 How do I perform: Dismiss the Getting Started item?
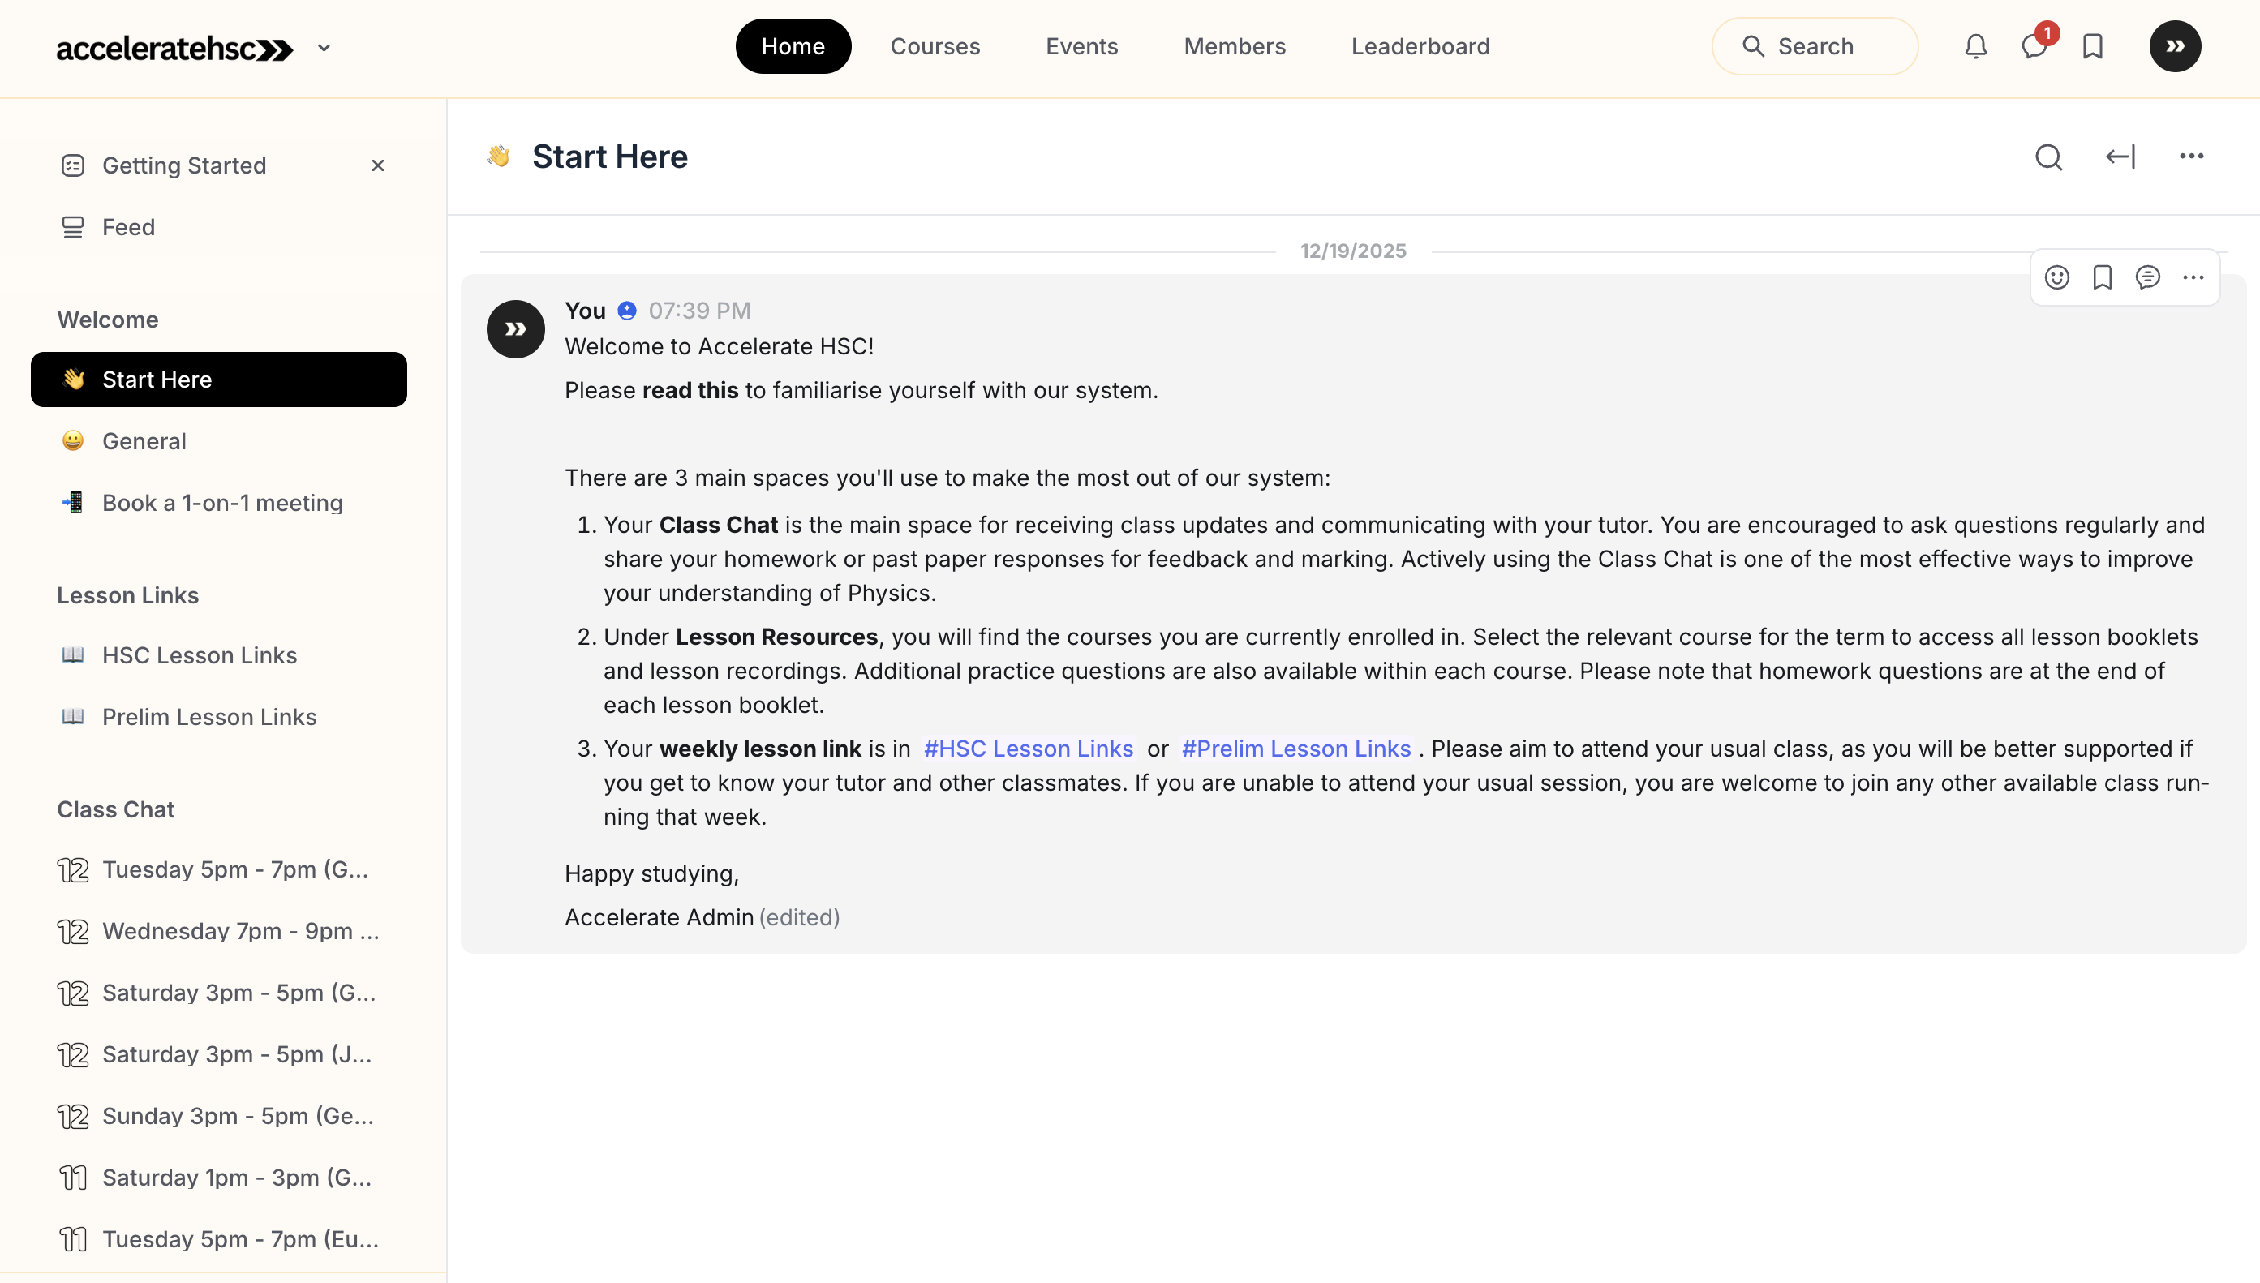(378, 165)
